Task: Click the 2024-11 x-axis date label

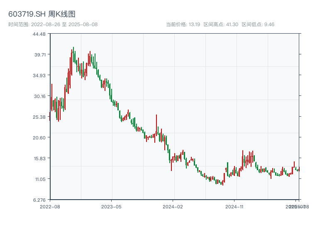Action: (234, 206)
